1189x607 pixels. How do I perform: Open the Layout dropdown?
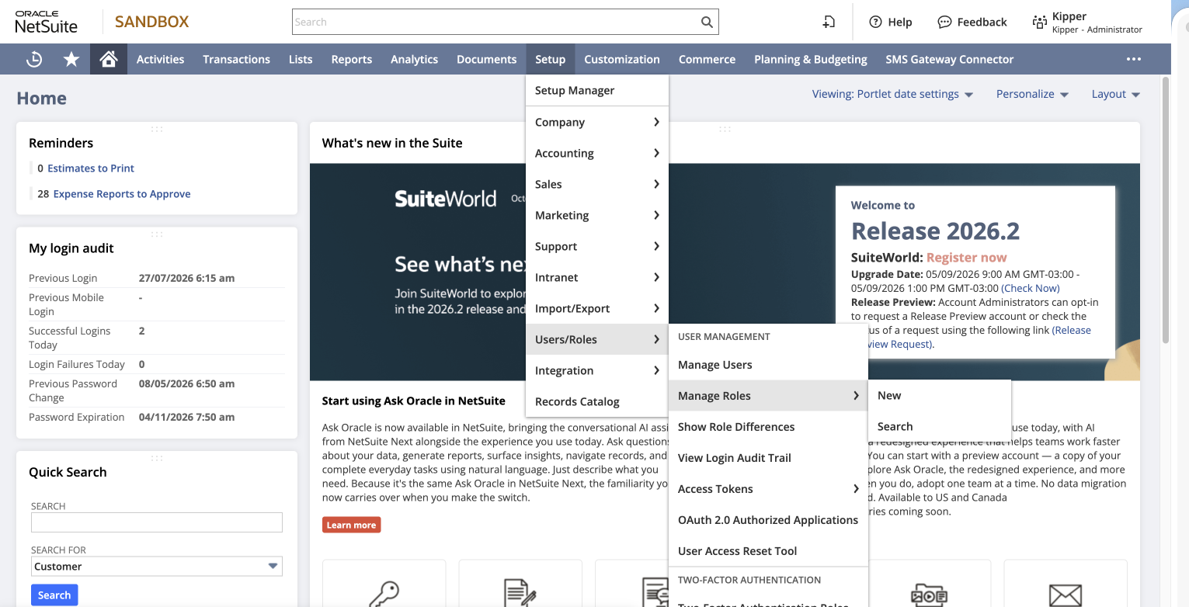1115,94
